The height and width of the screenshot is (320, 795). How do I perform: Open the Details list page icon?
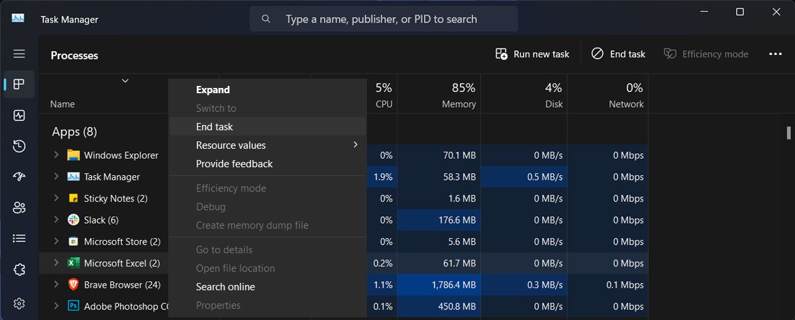pyautogui.click(x=19, y=238)
